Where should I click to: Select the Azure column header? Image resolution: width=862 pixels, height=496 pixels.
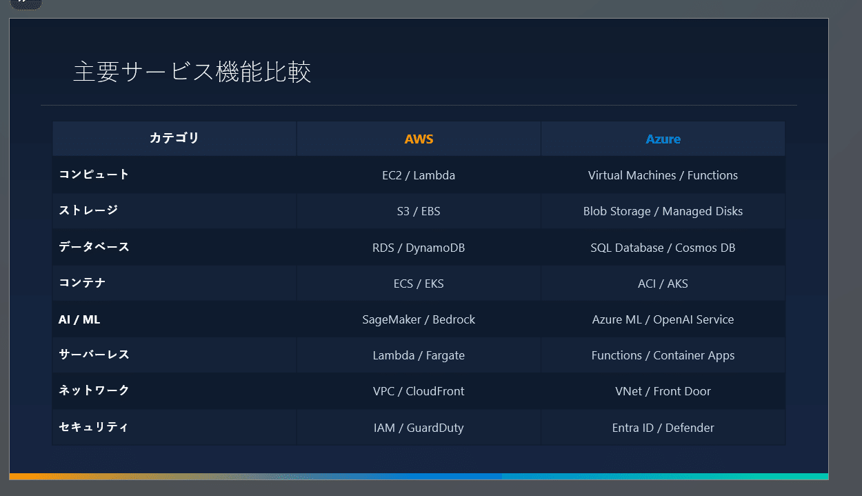[x=663, y=139]
